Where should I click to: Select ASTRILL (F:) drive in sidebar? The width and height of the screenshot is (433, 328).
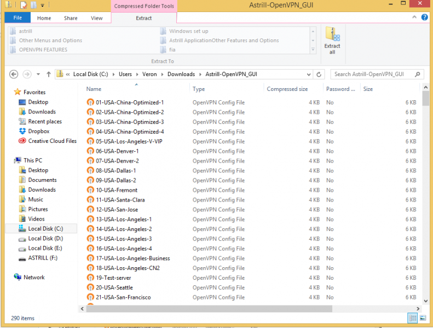pyautogui.click(x=38, y=258)
